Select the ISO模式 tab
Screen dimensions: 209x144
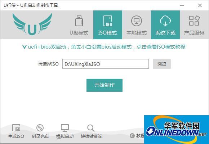(108, 25)
